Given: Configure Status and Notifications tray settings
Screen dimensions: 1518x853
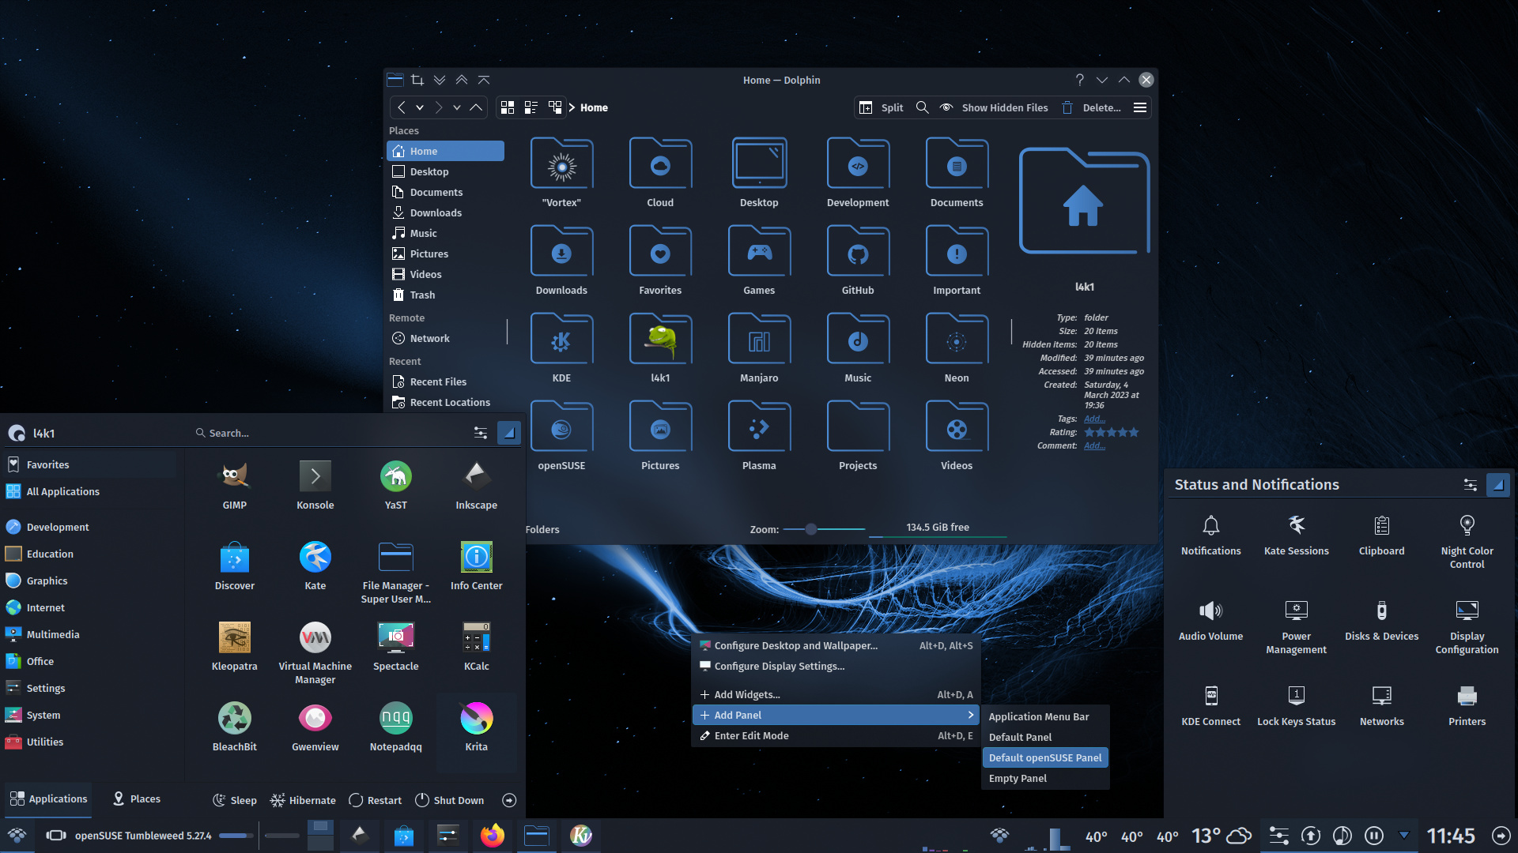Looking at the screenshot, I should [1471, 485].
